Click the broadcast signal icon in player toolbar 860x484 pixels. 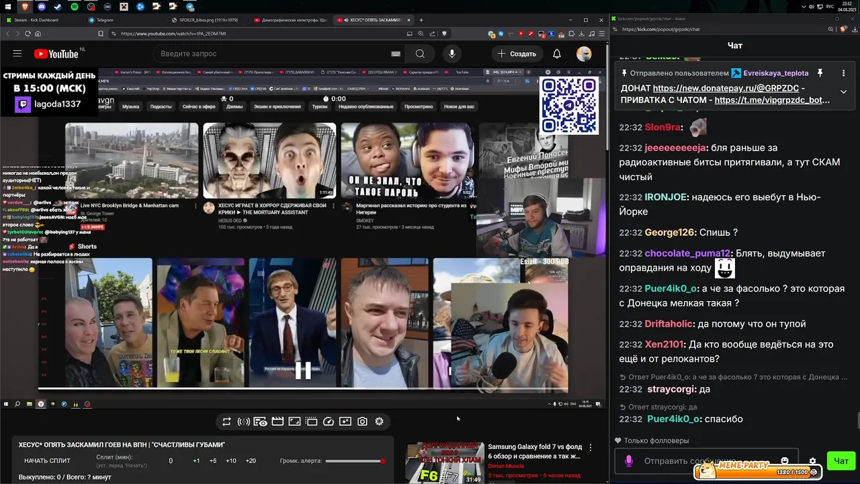click(x=243, y=421)
